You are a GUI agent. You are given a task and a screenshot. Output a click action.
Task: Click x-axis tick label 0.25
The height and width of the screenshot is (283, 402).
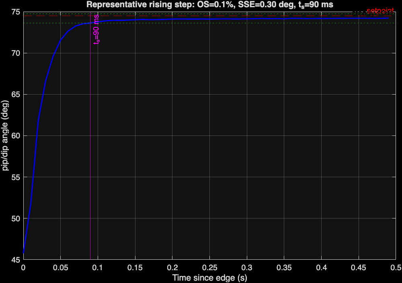pos(209,268)
